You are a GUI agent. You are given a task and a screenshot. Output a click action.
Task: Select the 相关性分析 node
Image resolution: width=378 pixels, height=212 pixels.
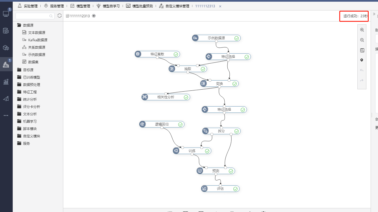click(166, 97)
